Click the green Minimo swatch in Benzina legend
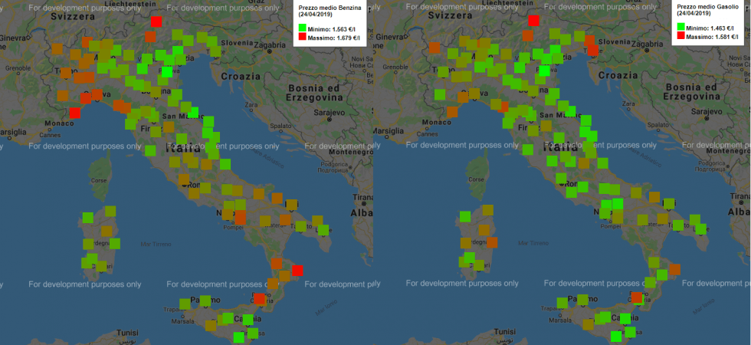This screenshot has height=345, width=751. 301,28
